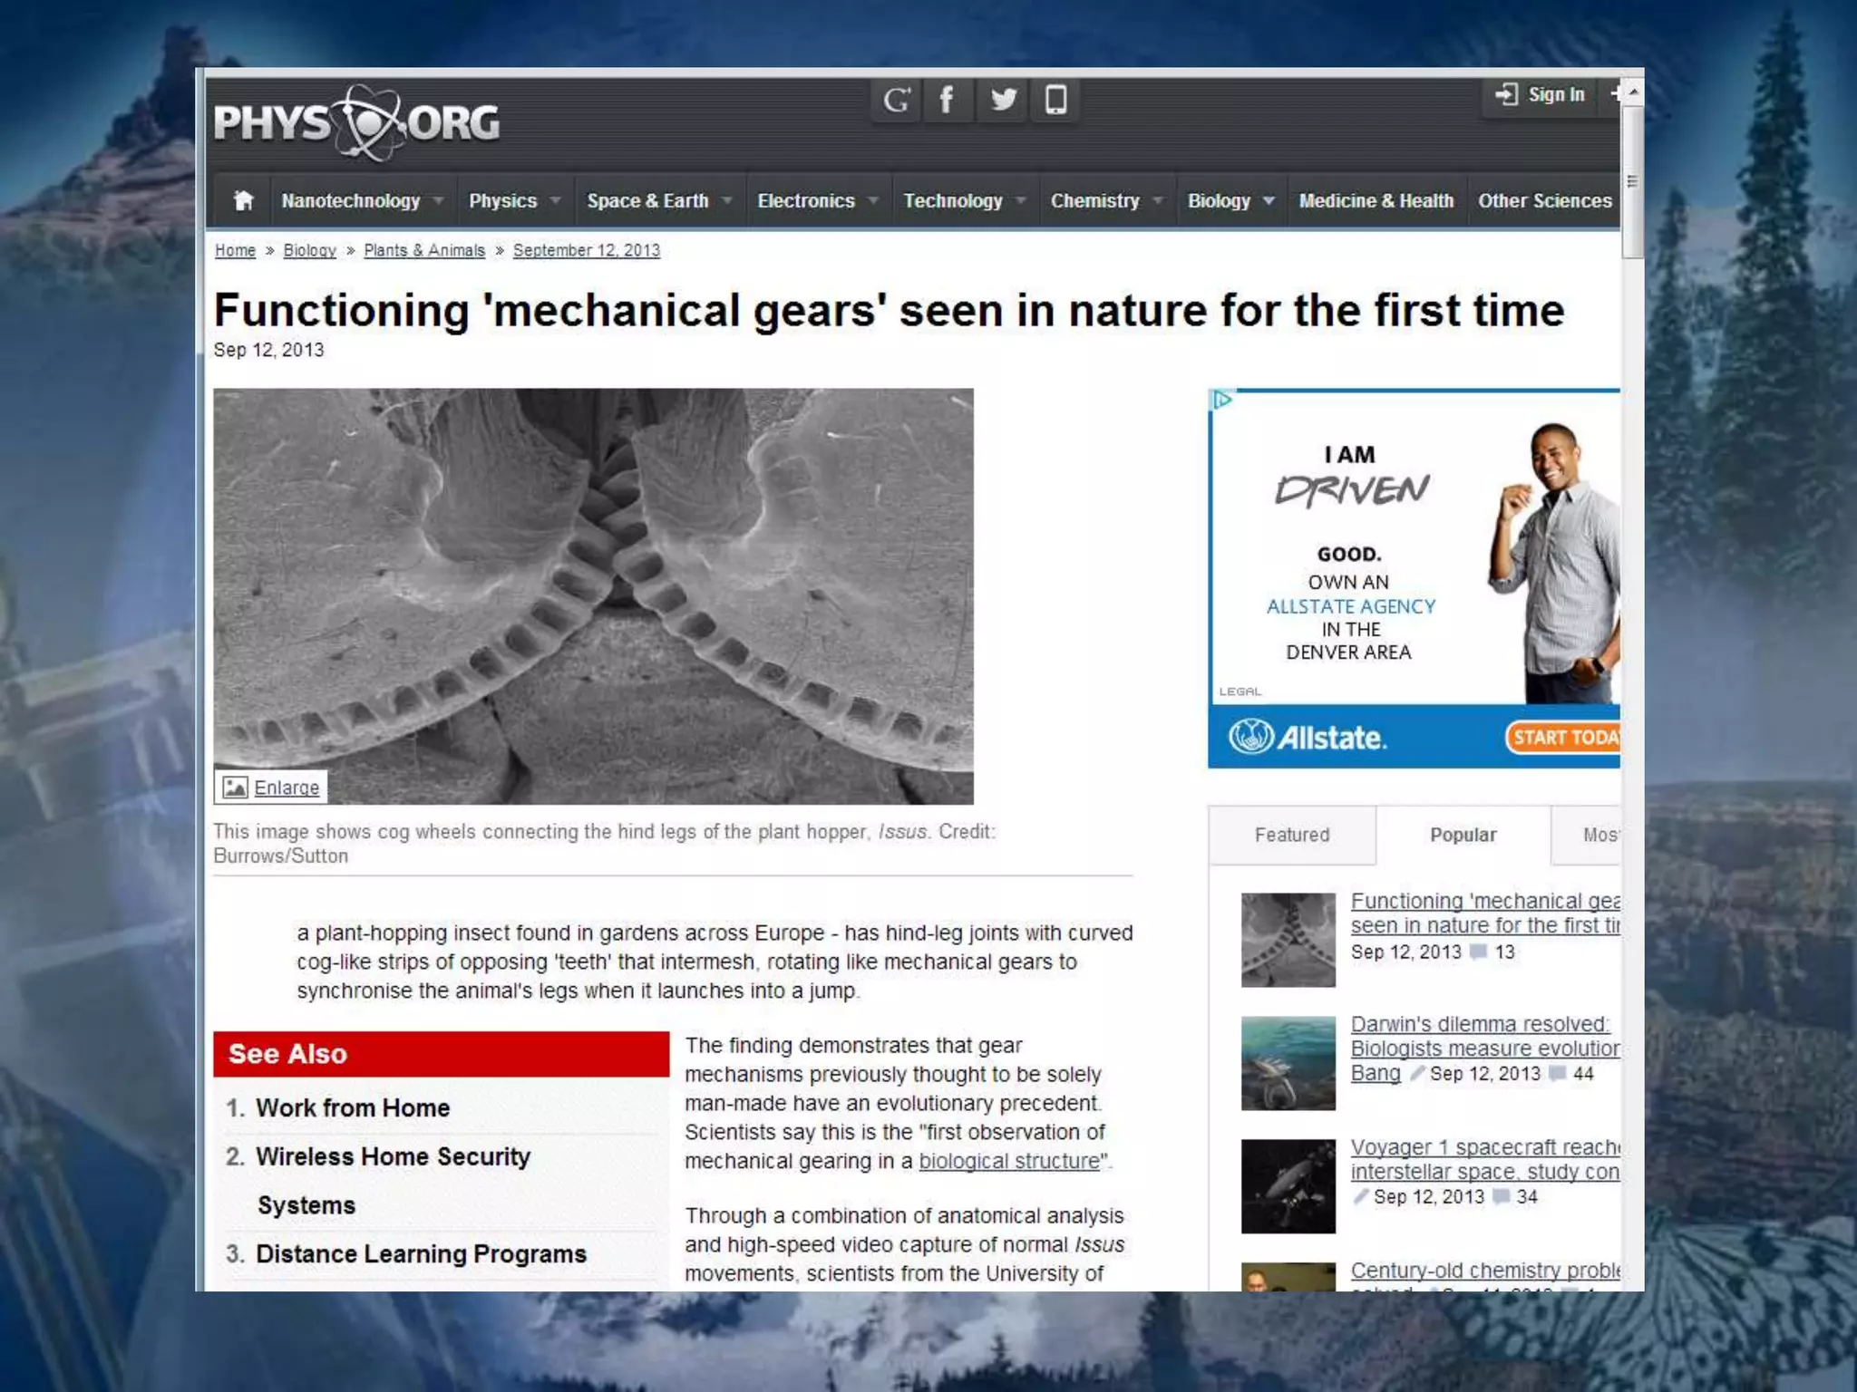Expand the Physics menu dropdown arrow
This screenshot has width=1857, height=1392.
(x=556, y=200)
